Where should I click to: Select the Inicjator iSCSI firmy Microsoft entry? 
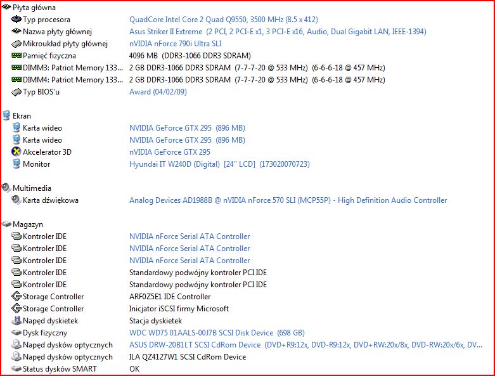pos(179,309)
